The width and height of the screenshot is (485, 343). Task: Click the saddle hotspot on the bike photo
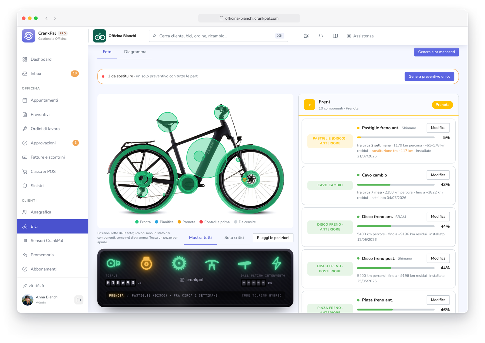click(168, 122)
